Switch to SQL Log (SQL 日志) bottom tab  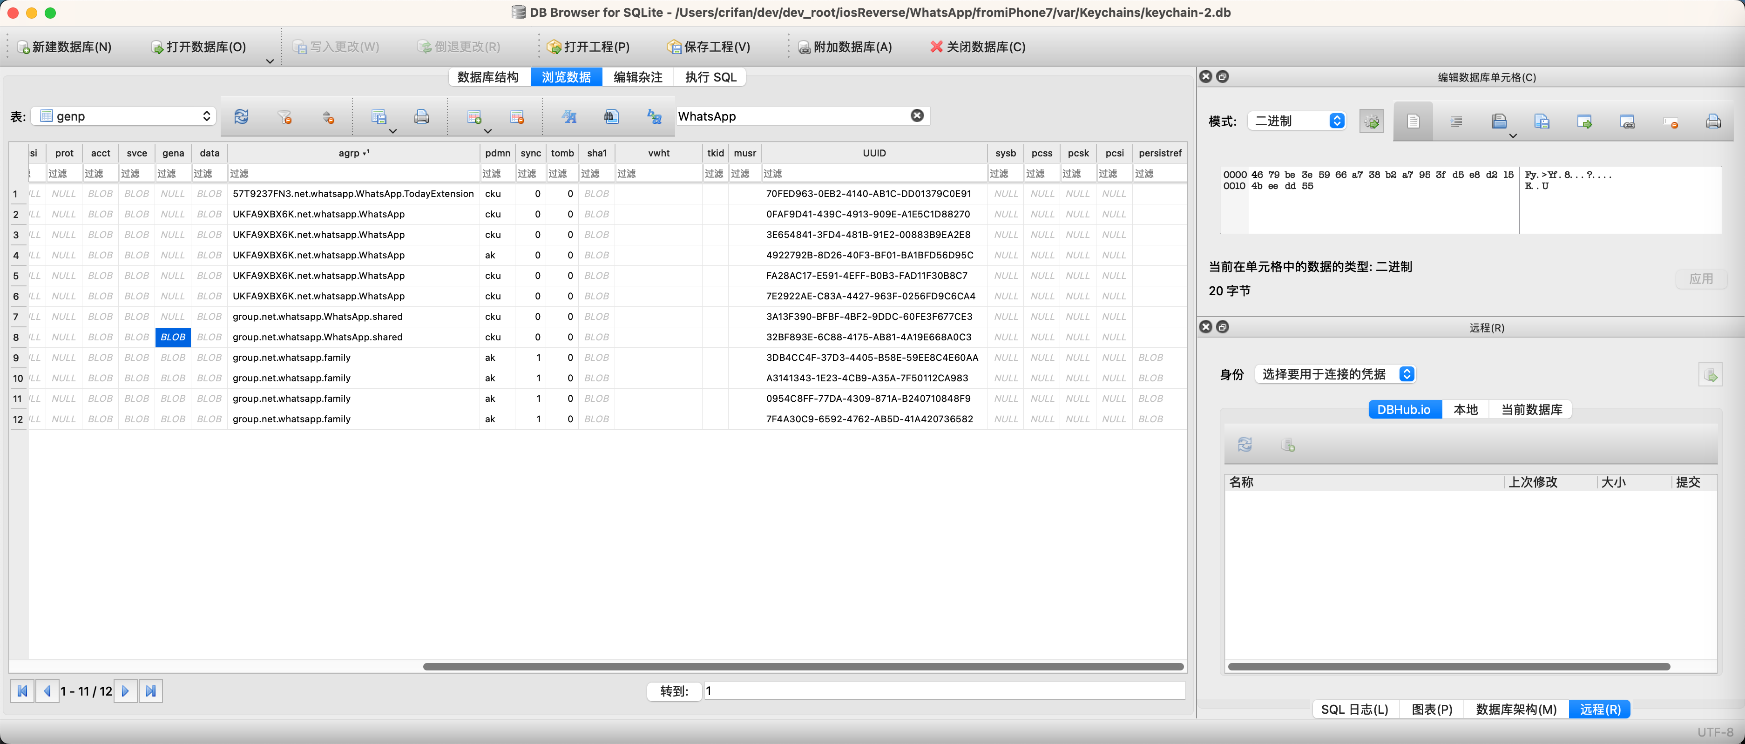point(1354,709)
